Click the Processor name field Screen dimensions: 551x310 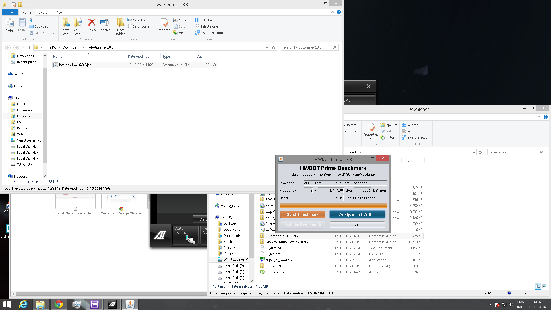pyautogui.click(x=346, y=183)
